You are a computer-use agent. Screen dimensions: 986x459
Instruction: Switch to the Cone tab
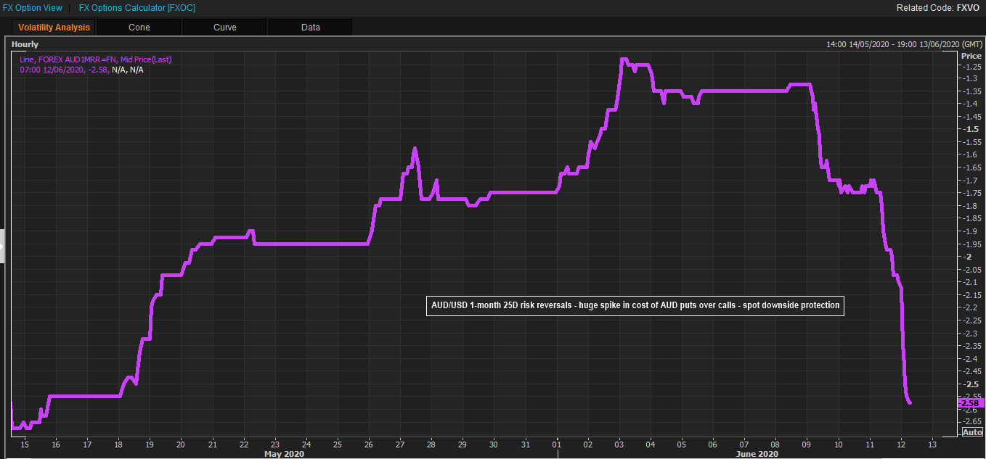139,28
